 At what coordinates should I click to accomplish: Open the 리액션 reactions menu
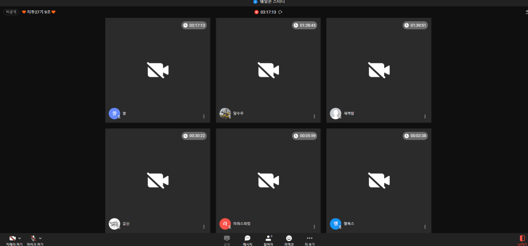pos(289,239)
